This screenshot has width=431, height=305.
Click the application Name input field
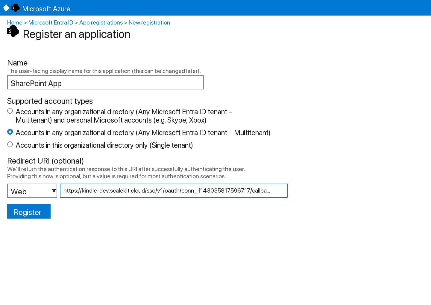point(105,82)
